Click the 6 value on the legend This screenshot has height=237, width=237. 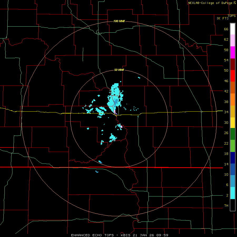(227, 185)
